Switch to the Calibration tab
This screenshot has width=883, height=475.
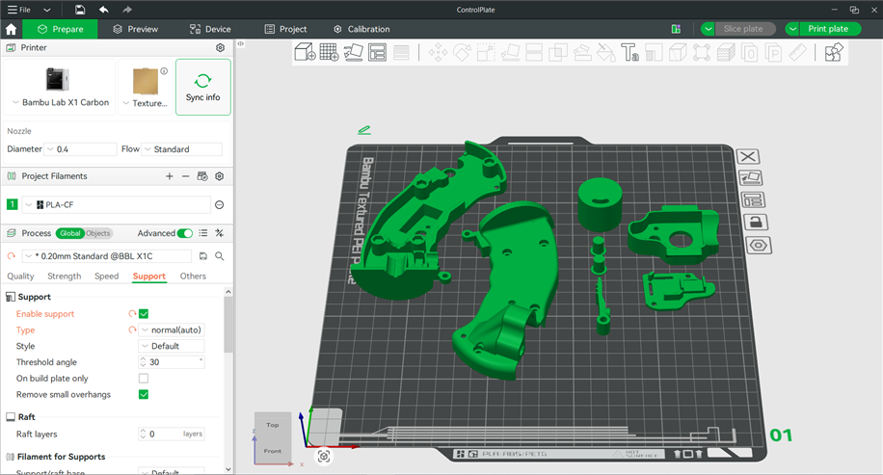361,29
